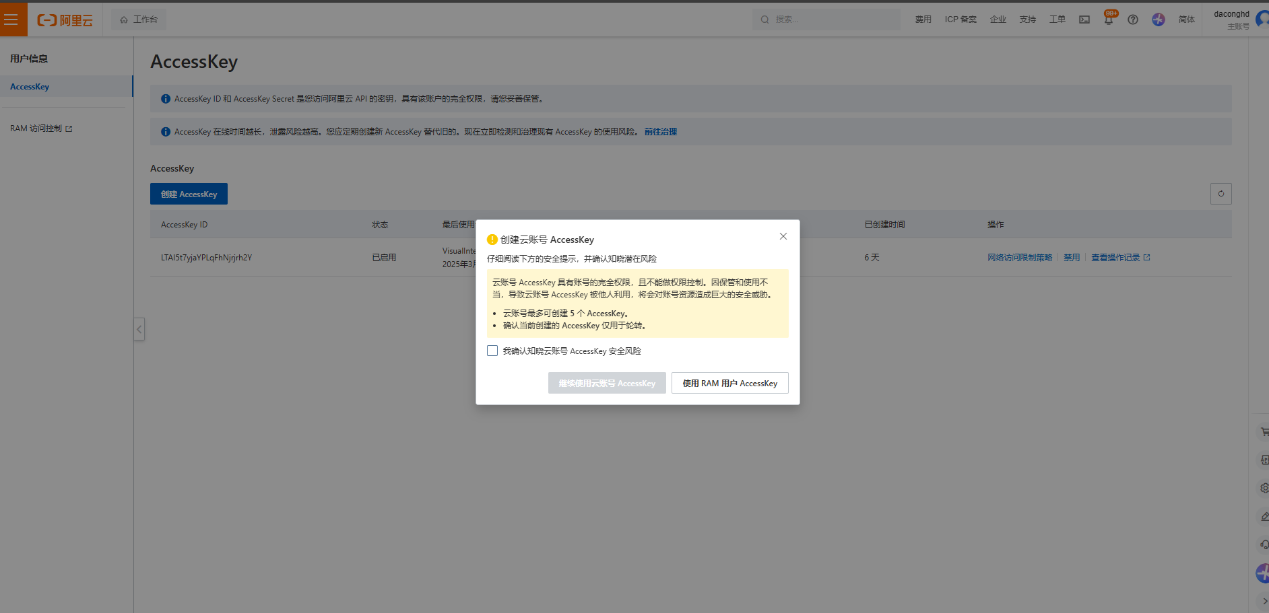Open the hamburger menu in top-left corner

(11, 20)
